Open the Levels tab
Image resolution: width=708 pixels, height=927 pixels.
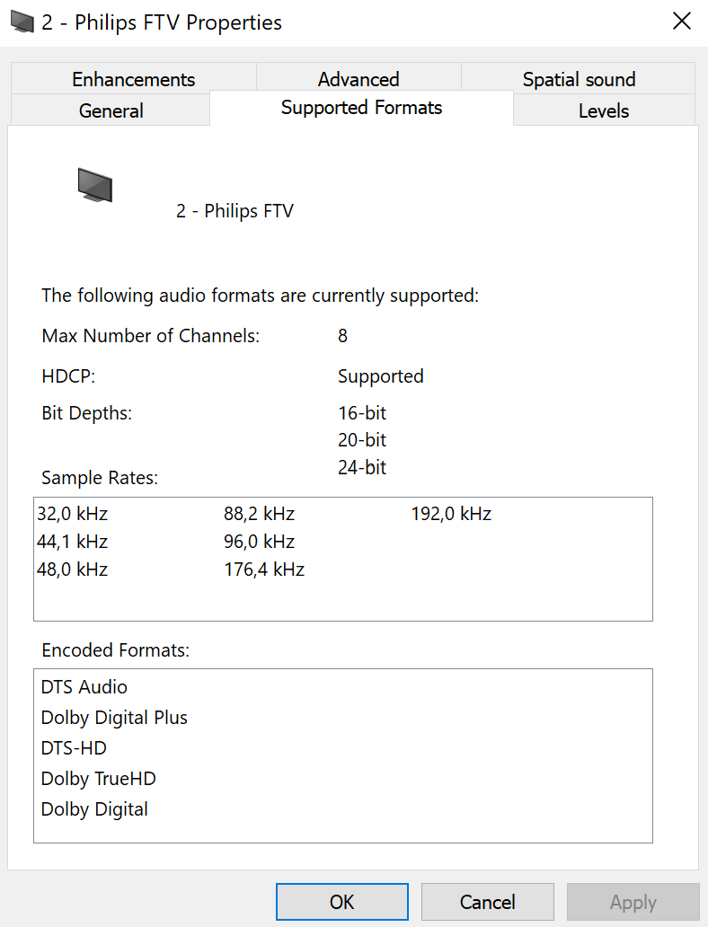pyautogui.click(x=603, y=110)
